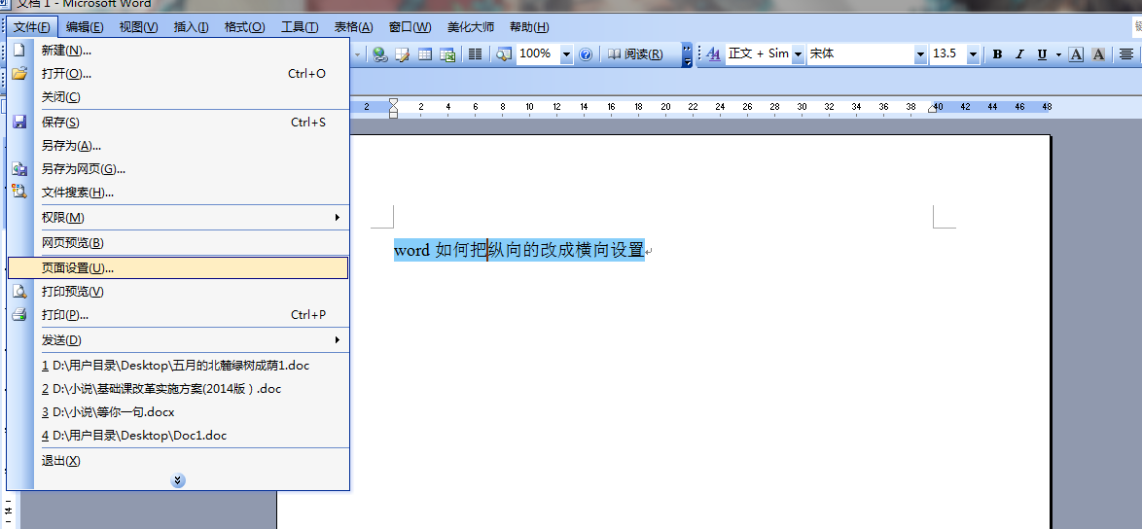Screen dimensions: 1142x529
Task: Open recent file 4 Doc1.doc
Action: [x=178, y=435]
